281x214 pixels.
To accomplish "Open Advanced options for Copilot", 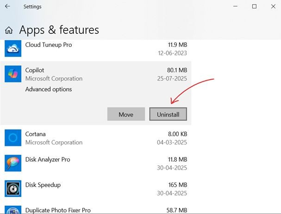I will click(x=49, y=89).
